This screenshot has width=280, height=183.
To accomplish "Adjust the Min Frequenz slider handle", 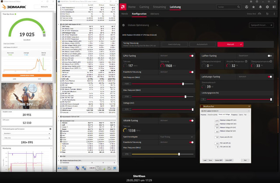I will [x=183, y=84].
